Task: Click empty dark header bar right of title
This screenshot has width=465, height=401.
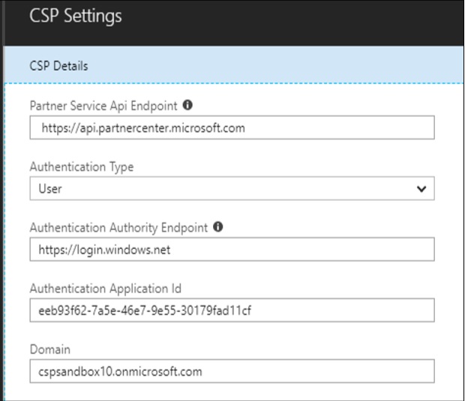Action: coord(293,22)
